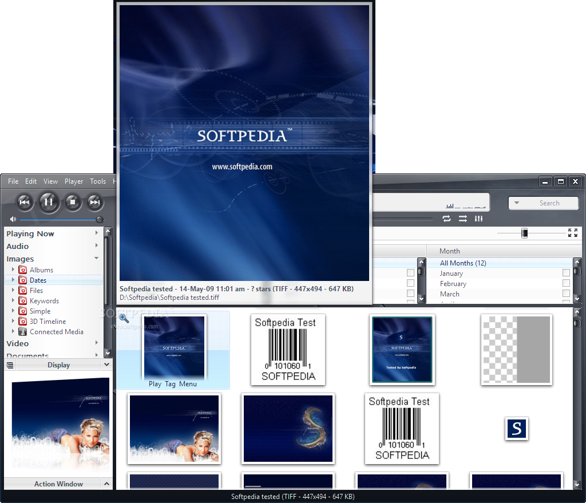Adjust the volume slider handle
The width and height of the screenshot is (586, 503).
click(x=100, y=219)
